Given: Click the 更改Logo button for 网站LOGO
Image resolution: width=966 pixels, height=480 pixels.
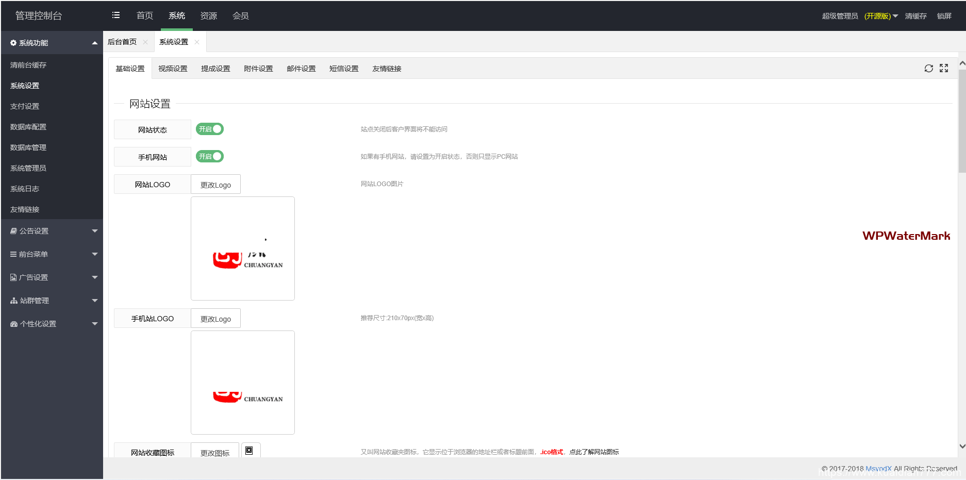Looking at the screenshot, I should [215, 185].
